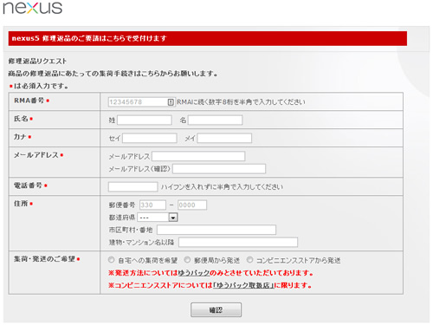
Task: Click the 修理返品リクエスト heading text
Action: 37,62
